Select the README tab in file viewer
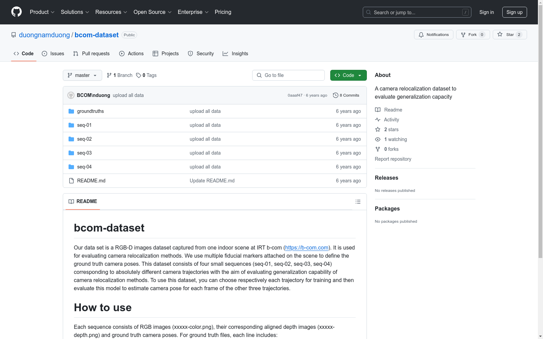 tap(83, 201)
